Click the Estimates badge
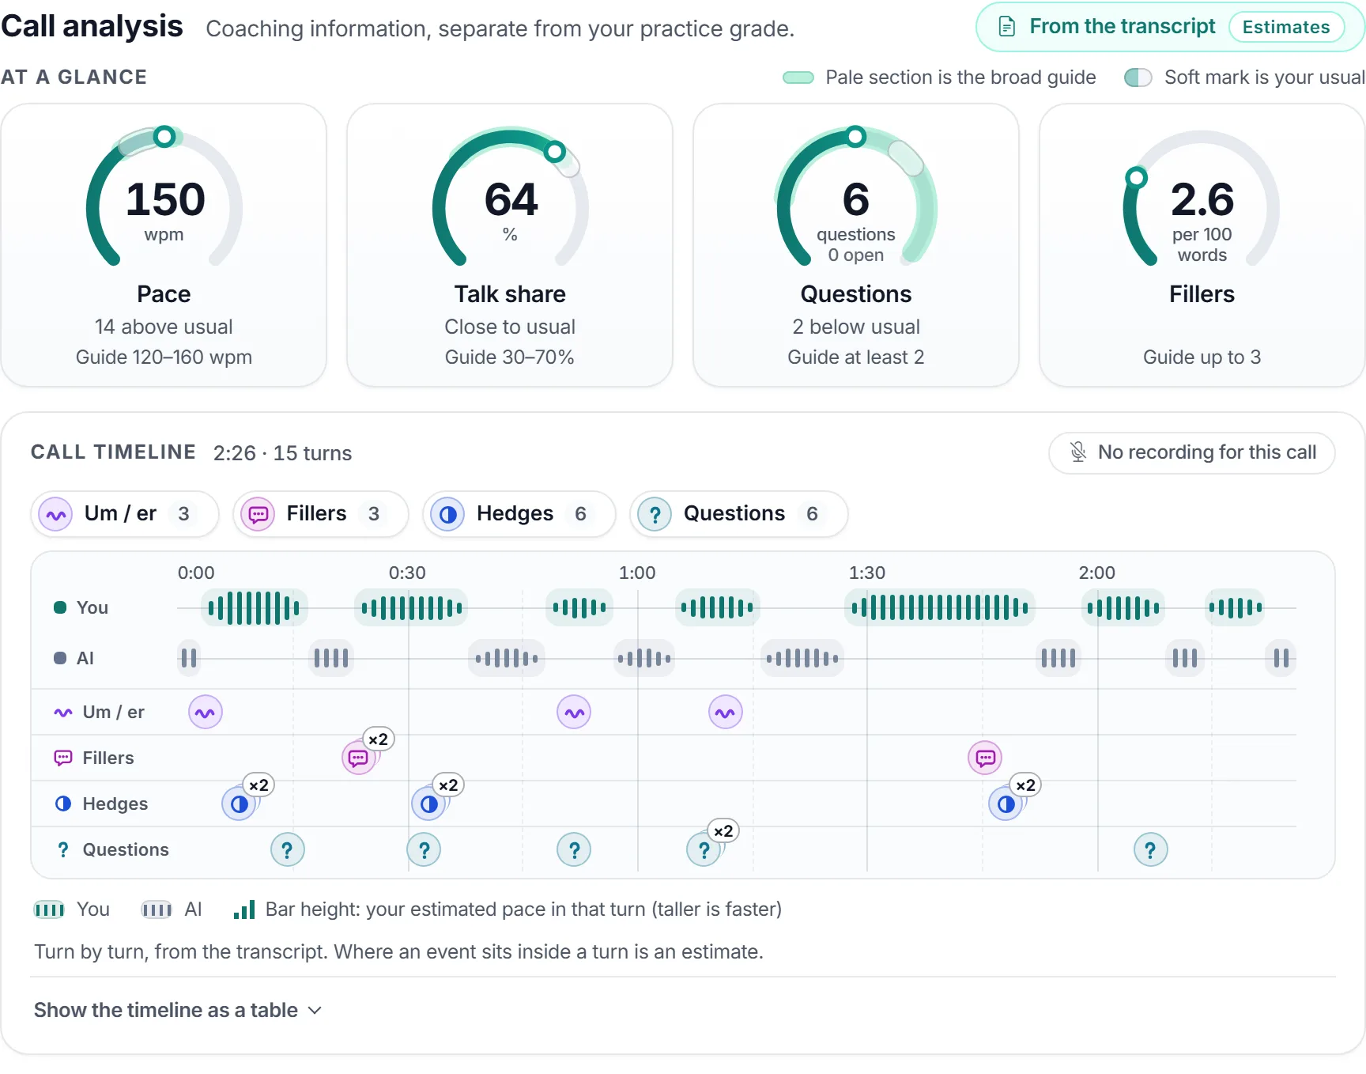Viewport: 1366px width, 1074px height. point(1286,27)
